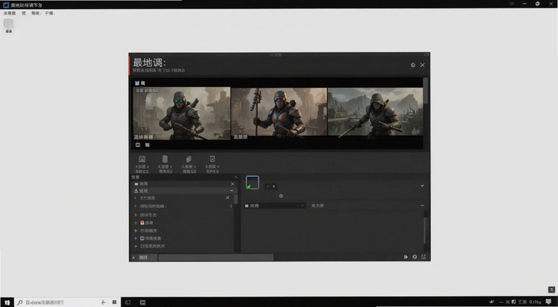Click the document-with-checkmark toolbar icon

click(x=212, y=159)
